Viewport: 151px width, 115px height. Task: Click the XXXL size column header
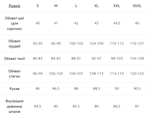coord(137,6)
